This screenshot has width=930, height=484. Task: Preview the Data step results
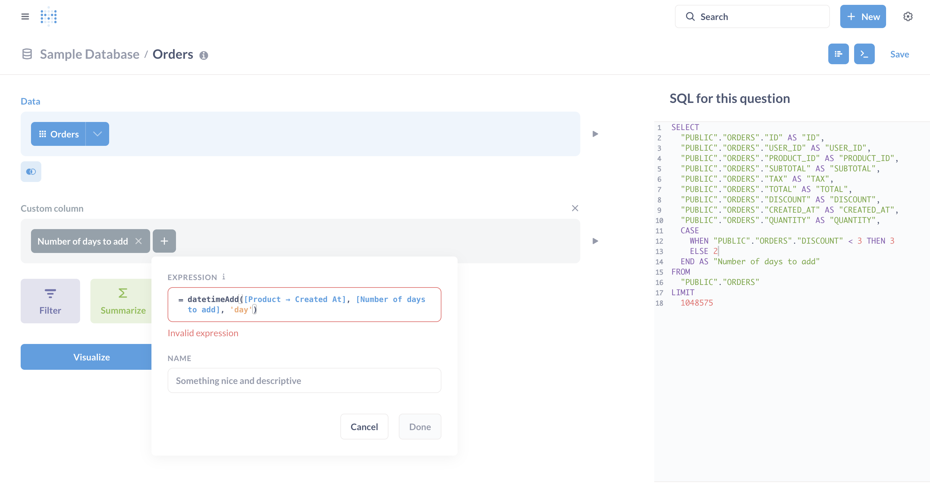coord(595,134)
